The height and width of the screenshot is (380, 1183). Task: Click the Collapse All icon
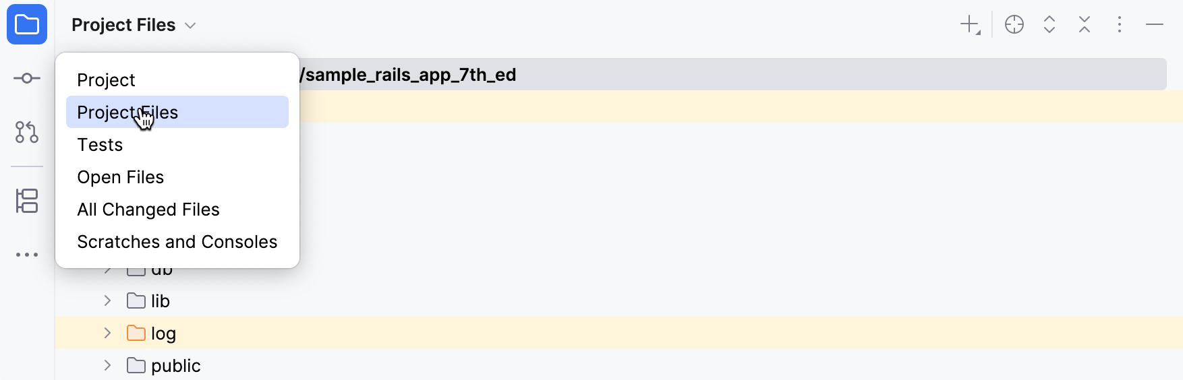pyautogui.click(x=1084, y=25)
